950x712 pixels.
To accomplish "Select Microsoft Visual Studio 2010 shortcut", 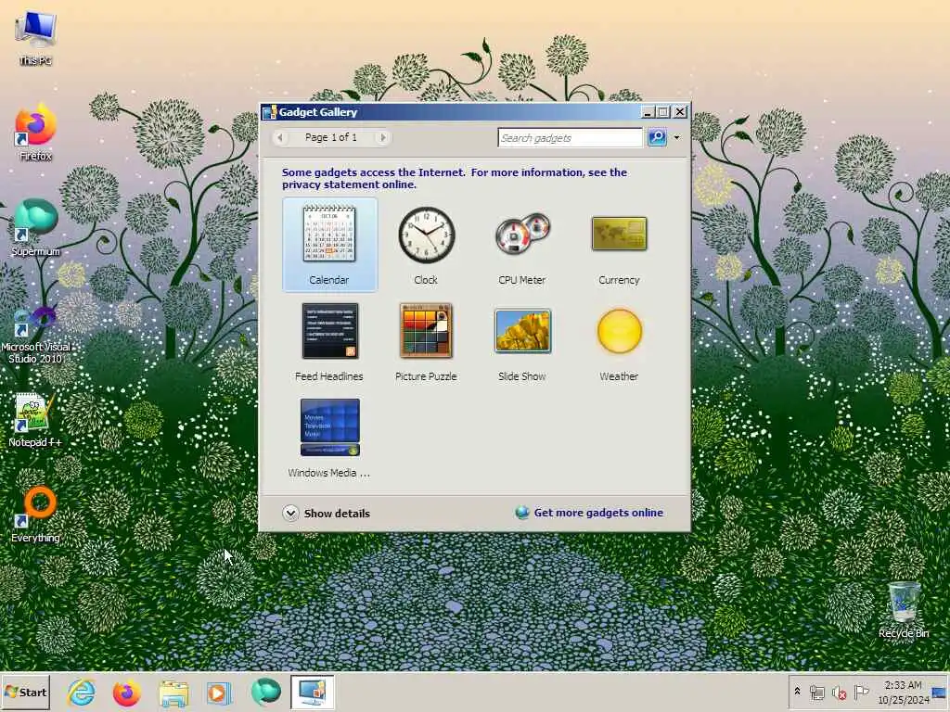I will (x=36, y=335).
